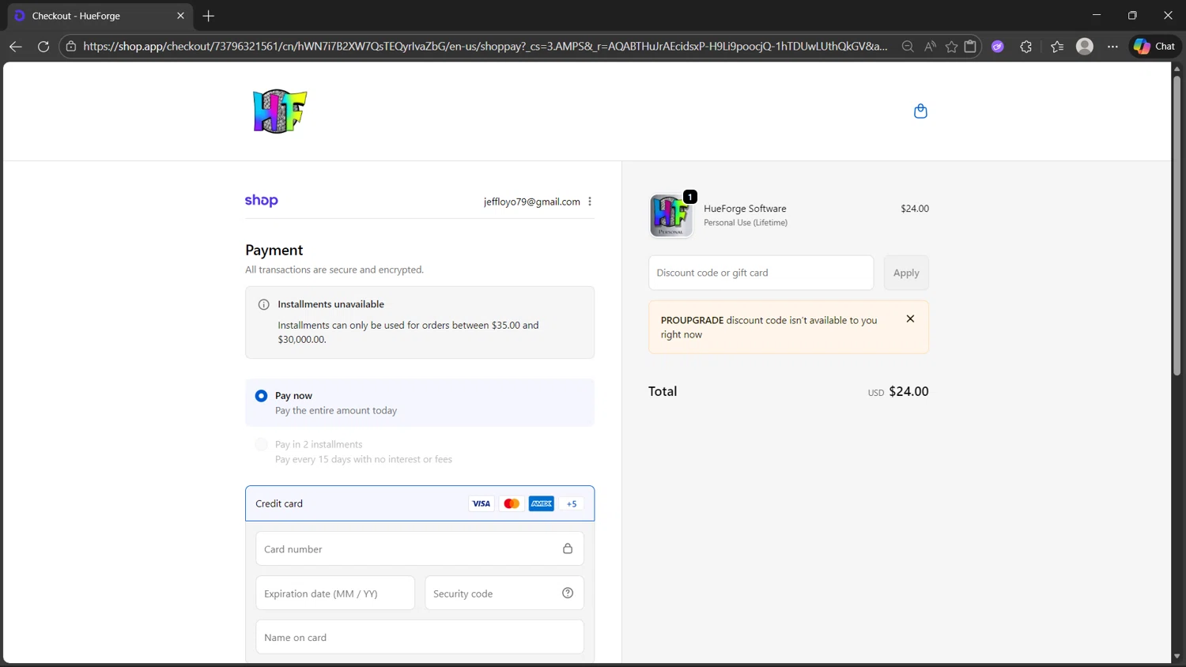The image size is (1186, 667).
Task: View site information lock icon
Action: tap(71, 47)
